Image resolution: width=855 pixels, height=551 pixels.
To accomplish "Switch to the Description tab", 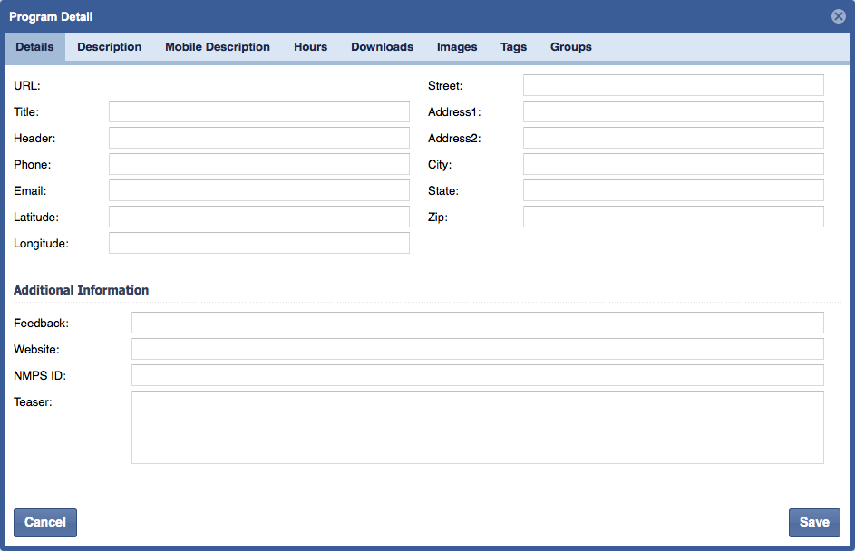I will point(109,47).
